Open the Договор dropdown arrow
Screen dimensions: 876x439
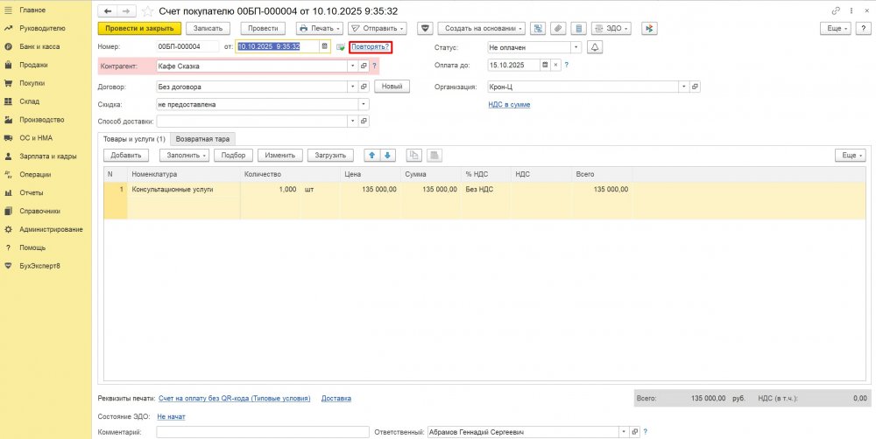352,87
